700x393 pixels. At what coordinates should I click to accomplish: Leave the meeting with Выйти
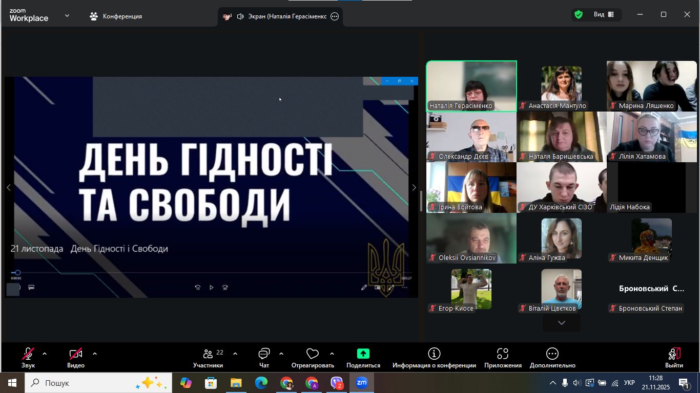(674, 357)
